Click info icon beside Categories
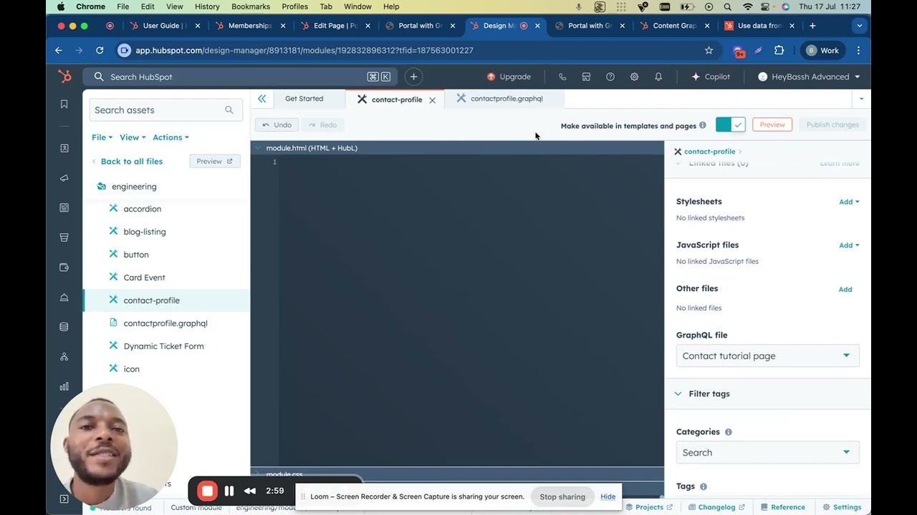 point(728,432)
